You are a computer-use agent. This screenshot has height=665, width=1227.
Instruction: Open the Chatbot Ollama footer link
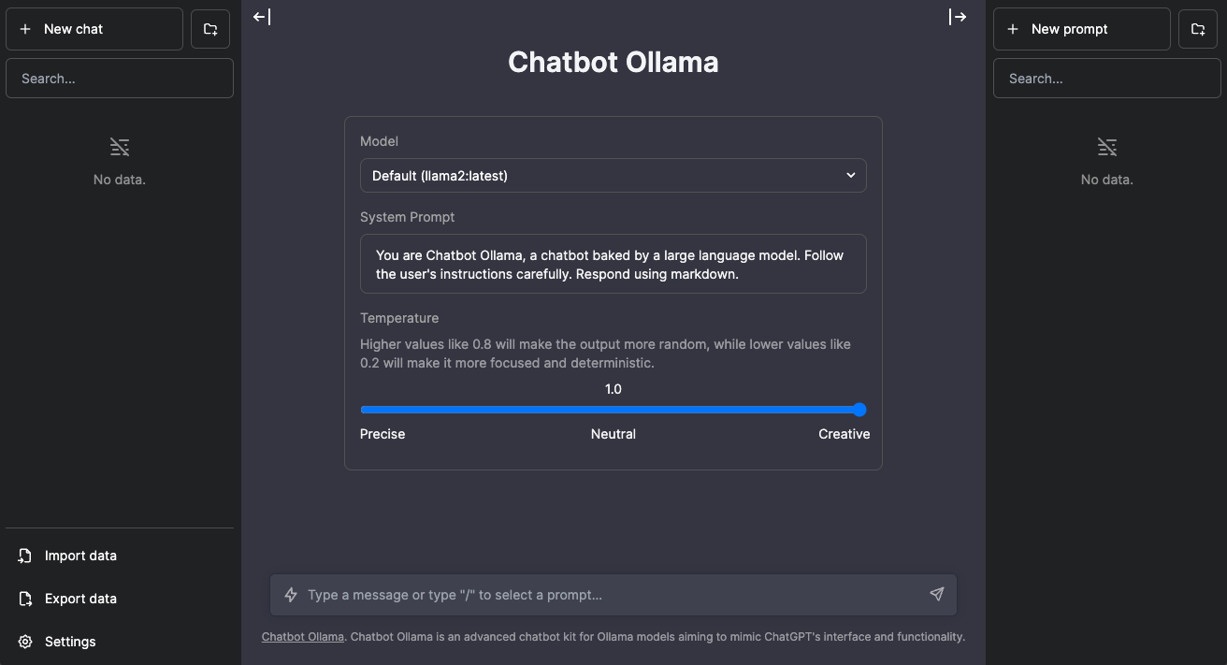tap(302, 637)
